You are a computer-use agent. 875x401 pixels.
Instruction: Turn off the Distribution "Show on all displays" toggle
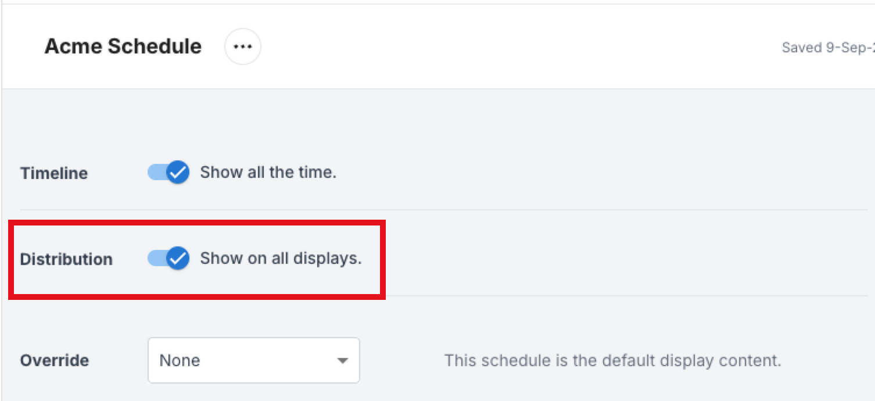tap(168, 259)
